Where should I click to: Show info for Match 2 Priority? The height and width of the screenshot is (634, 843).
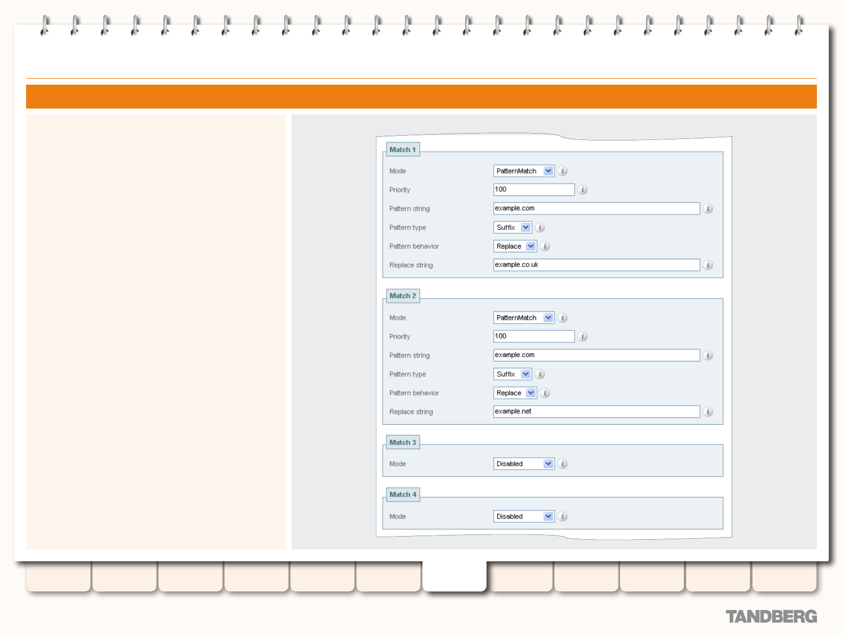[x=583, y=336]
